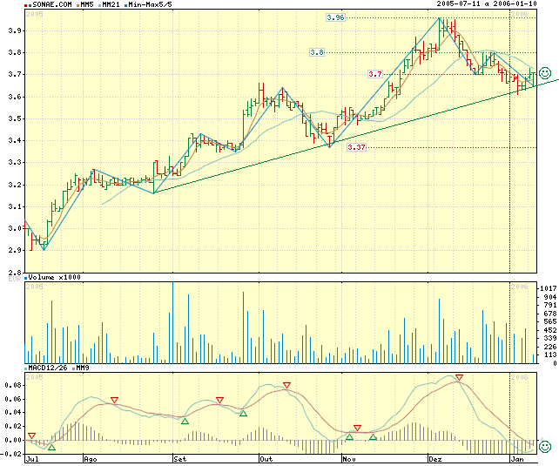Screen dimensions: 559x466
Task: Click the red MACD triangle in September
Action: click(220, 400)
